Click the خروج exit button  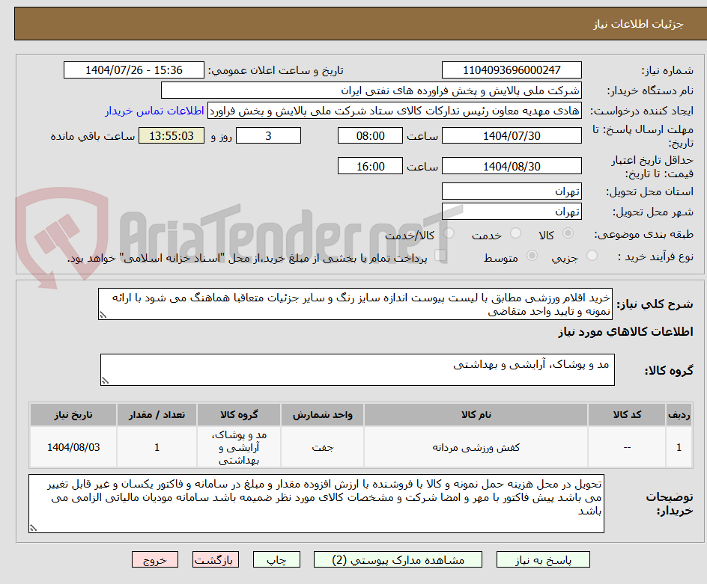click(155, 559)
